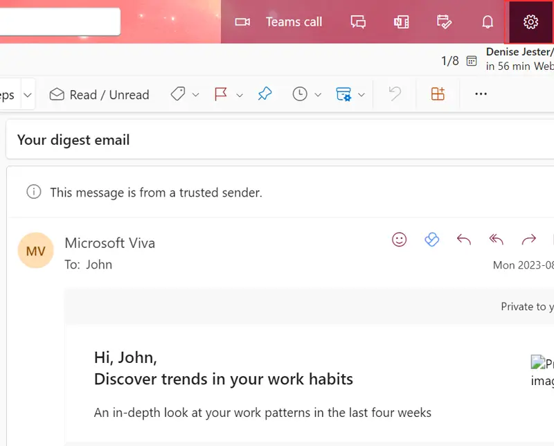Click sender name Microsoft Viva
Screen dimensions: 554x446
pos(110,243)
